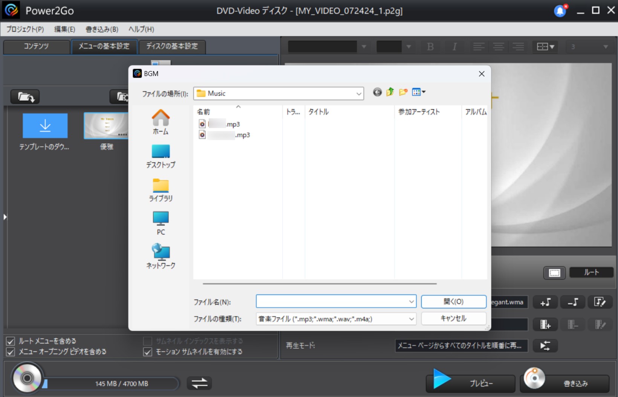Click the notification bell icon
Image resolution: width=618 pixels, height=397 pixels.
point(560,11)
